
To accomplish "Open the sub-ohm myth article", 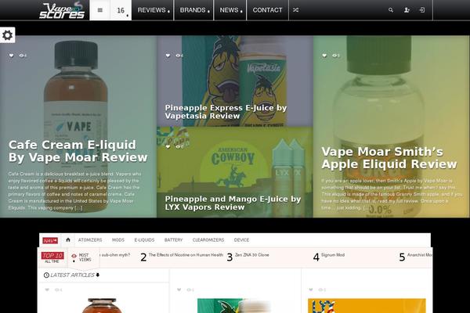I will (116, 255).
